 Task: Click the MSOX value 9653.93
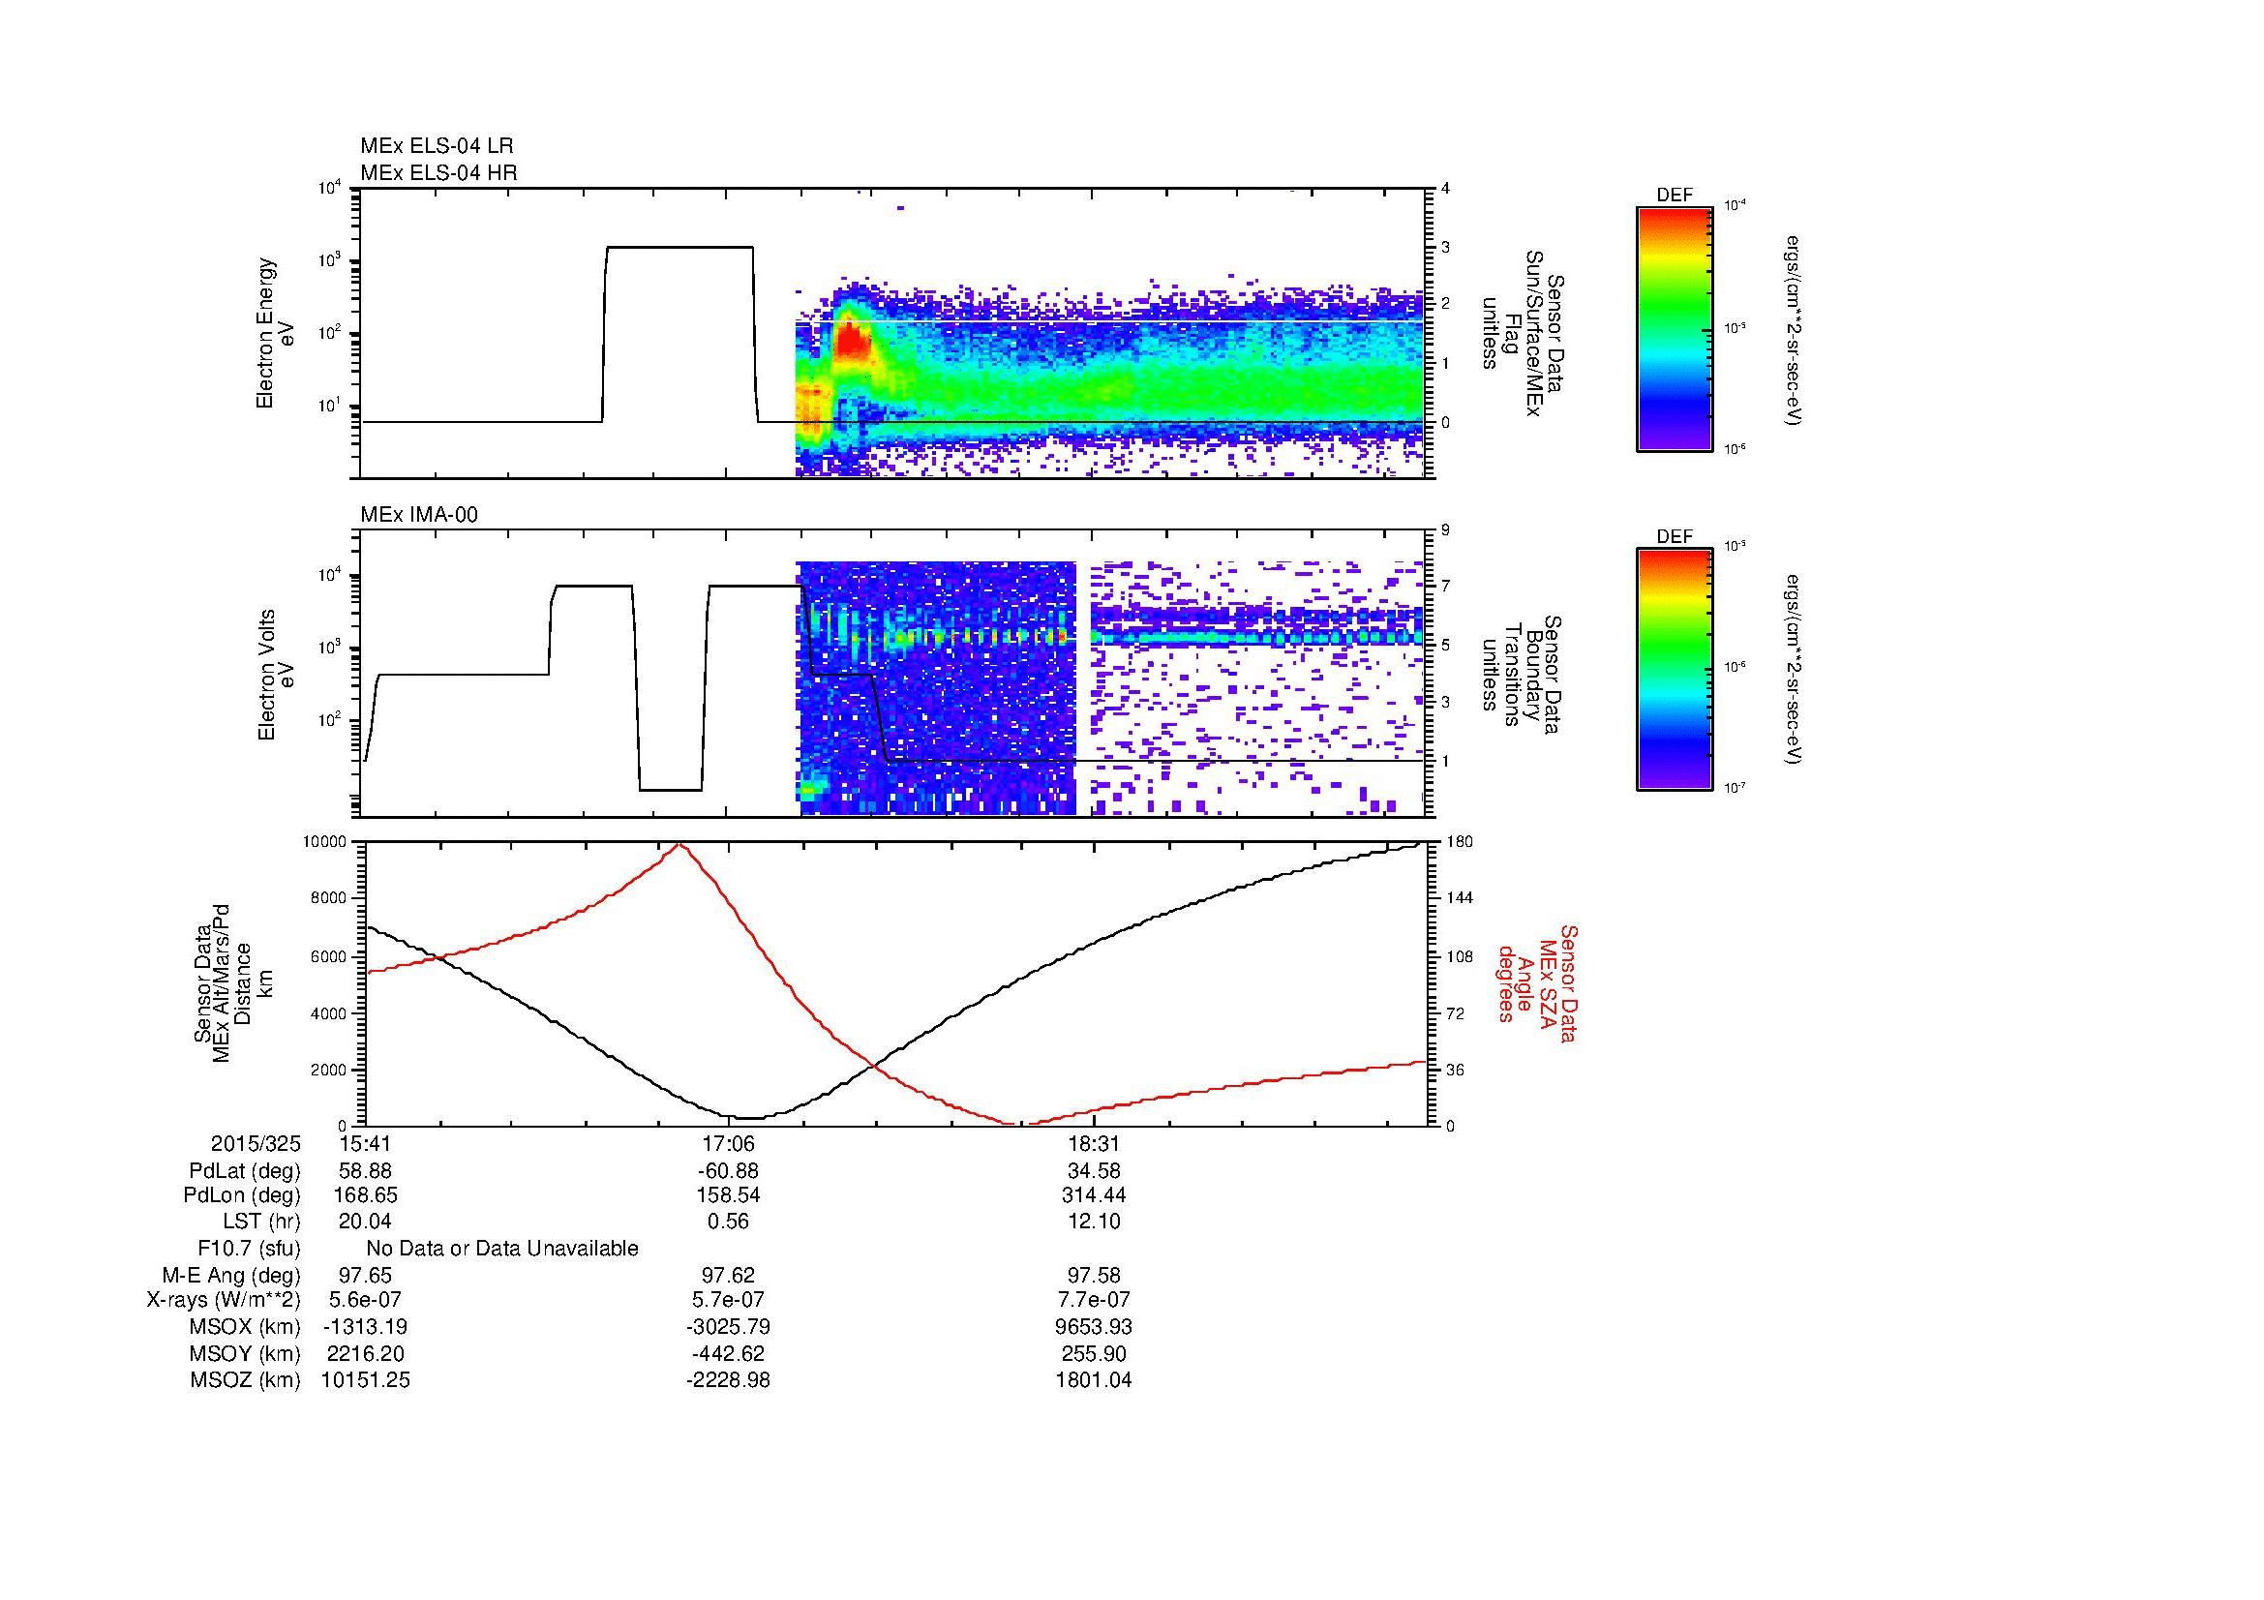(1094, 1328)
